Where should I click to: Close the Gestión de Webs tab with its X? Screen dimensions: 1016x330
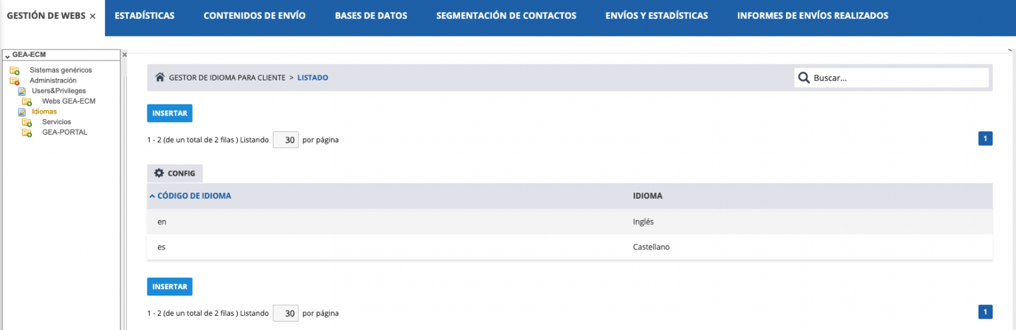pyautogui.click(x=92, y=16)
